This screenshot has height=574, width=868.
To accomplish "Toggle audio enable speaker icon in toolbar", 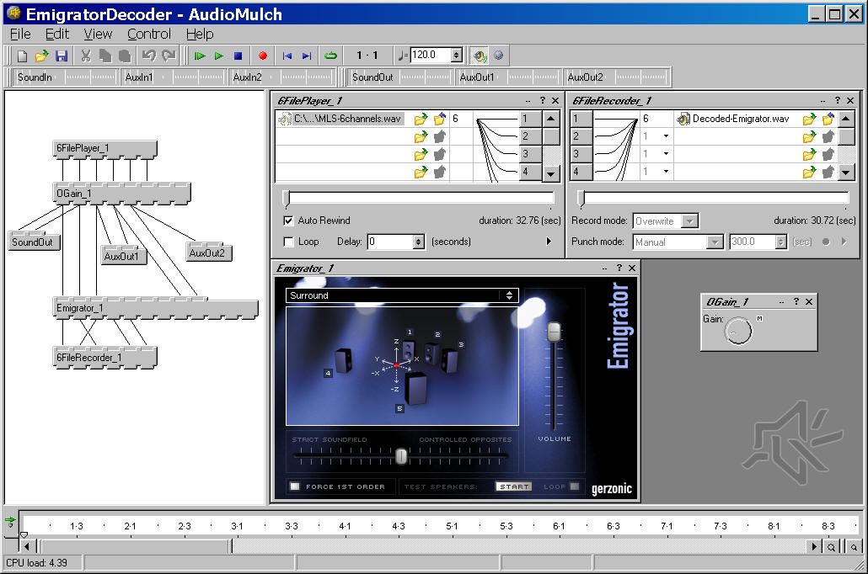I will coord(480,56).
